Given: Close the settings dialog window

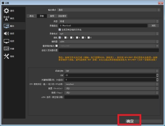Looking at the screenshot, I should click(x=161, y=3).
